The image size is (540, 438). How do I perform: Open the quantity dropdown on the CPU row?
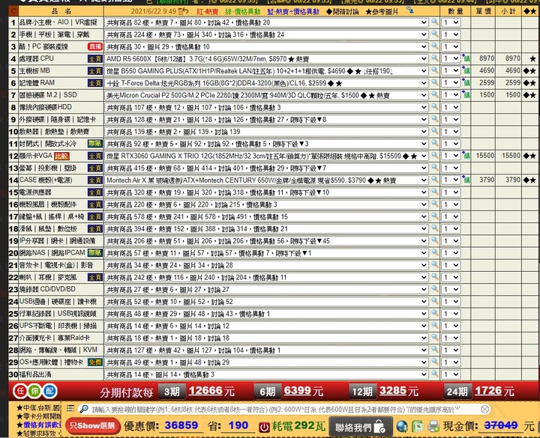click(451, 59)
